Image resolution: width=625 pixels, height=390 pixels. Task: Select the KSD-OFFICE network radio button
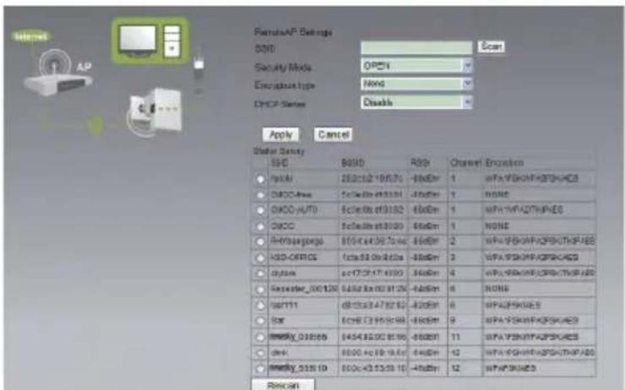260,257
